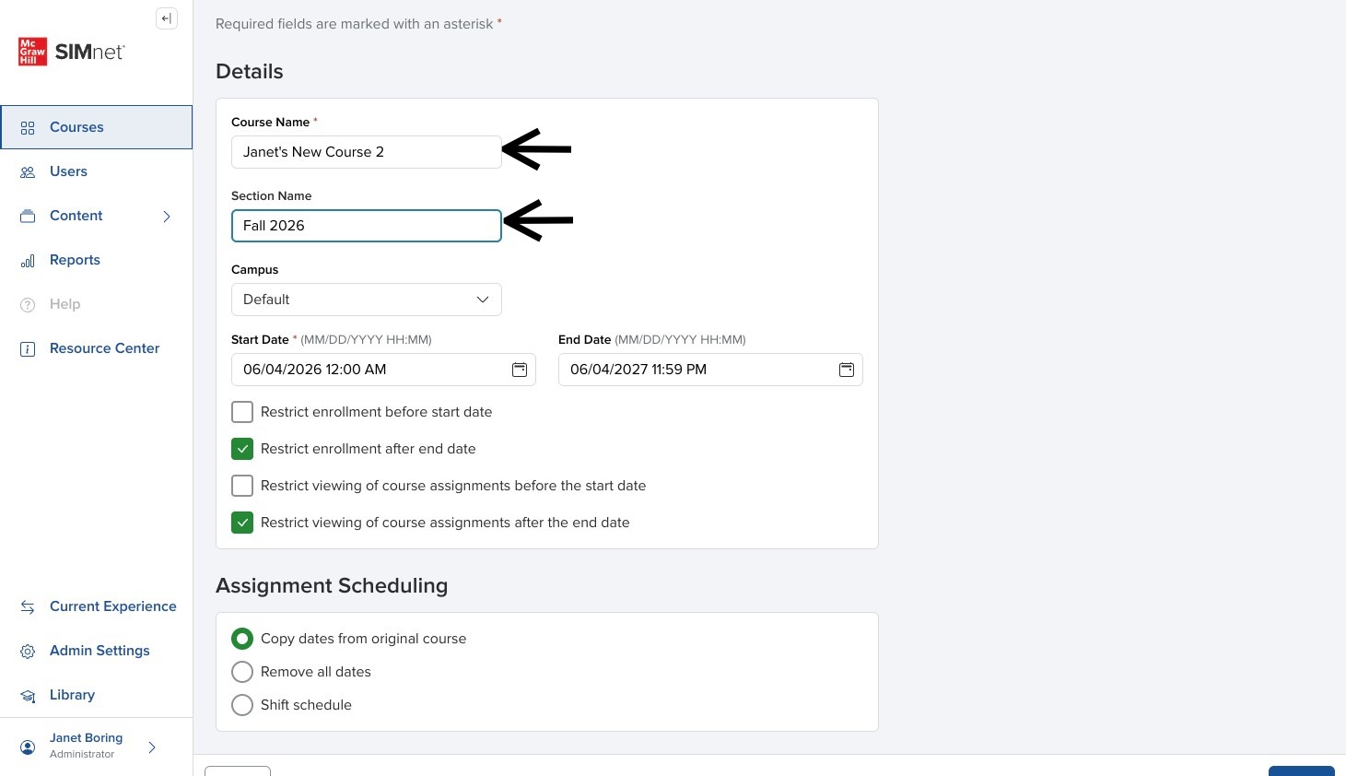
Task: Click the Details heading
Action: [250, 71]
